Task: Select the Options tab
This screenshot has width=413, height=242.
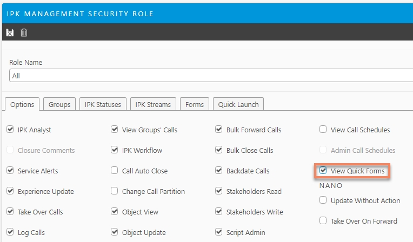Action: tap(22, 104)
